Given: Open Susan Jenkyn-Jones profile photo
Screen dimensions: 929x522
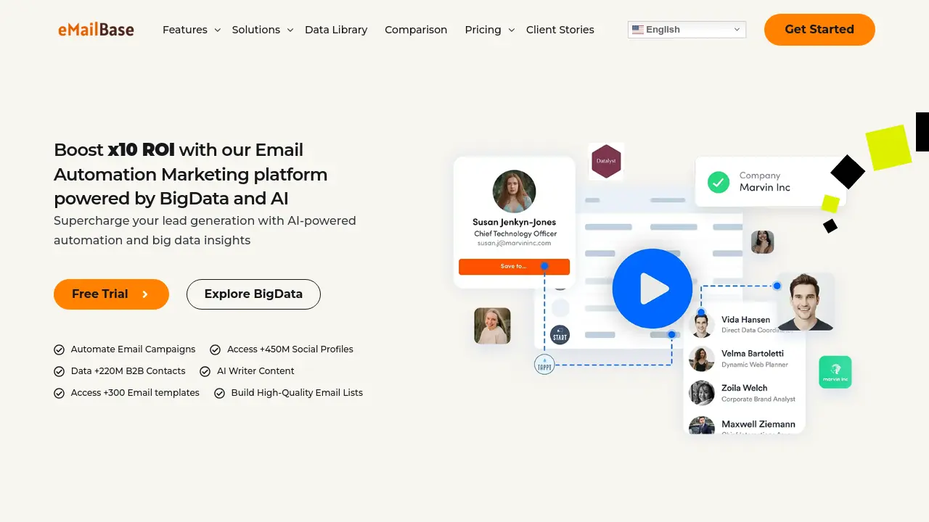Looking at the screenshot, I should (514, 191).
